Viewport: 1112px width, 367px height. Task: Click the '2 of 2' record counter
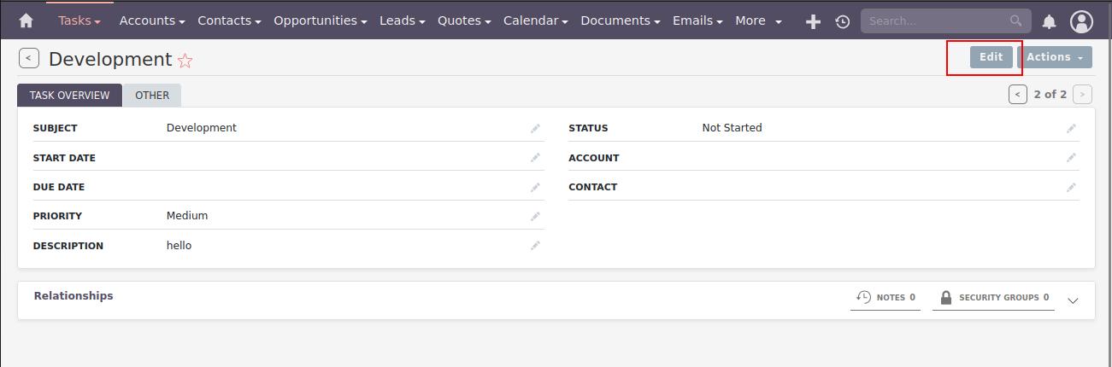tap(1050, 94)
